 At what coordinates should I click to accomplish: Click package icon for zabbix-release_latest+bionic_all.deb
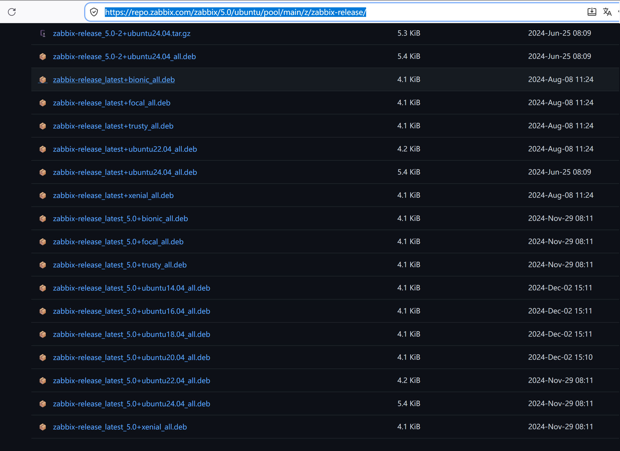pos(43,80)
